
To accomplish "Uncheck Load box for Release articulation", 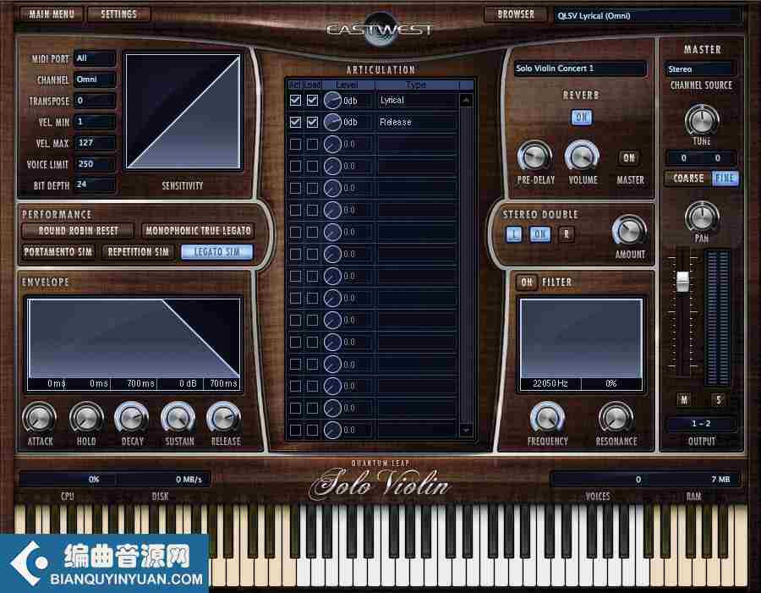I will coord(313,122).
